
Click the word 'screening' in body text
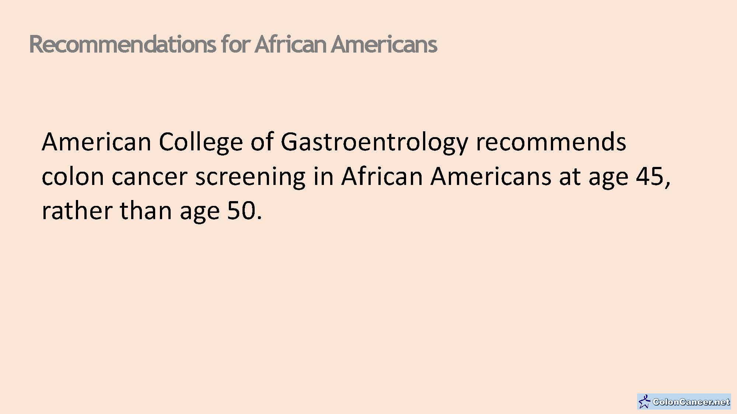coord(250,177)
